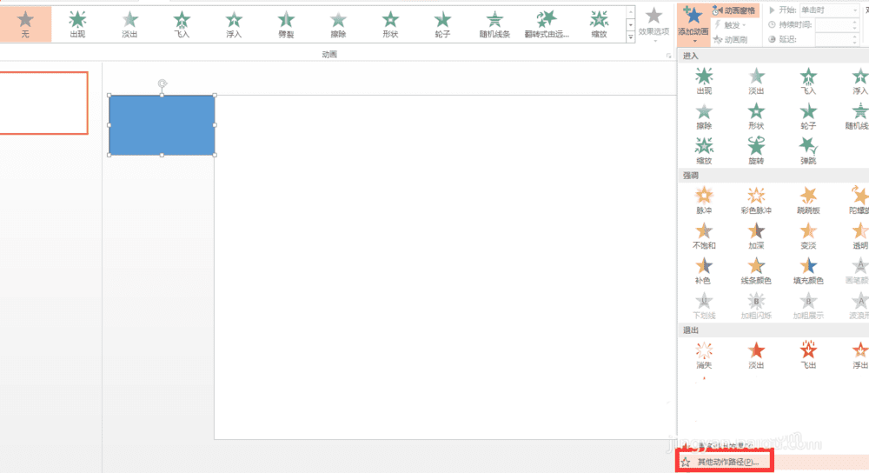Click gallery scroll-up arrow in ribbon
869x473 pixels.
[x=631, y=12]
